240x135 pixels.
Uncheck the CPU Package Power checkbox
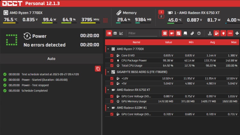[x=112, y=61]
